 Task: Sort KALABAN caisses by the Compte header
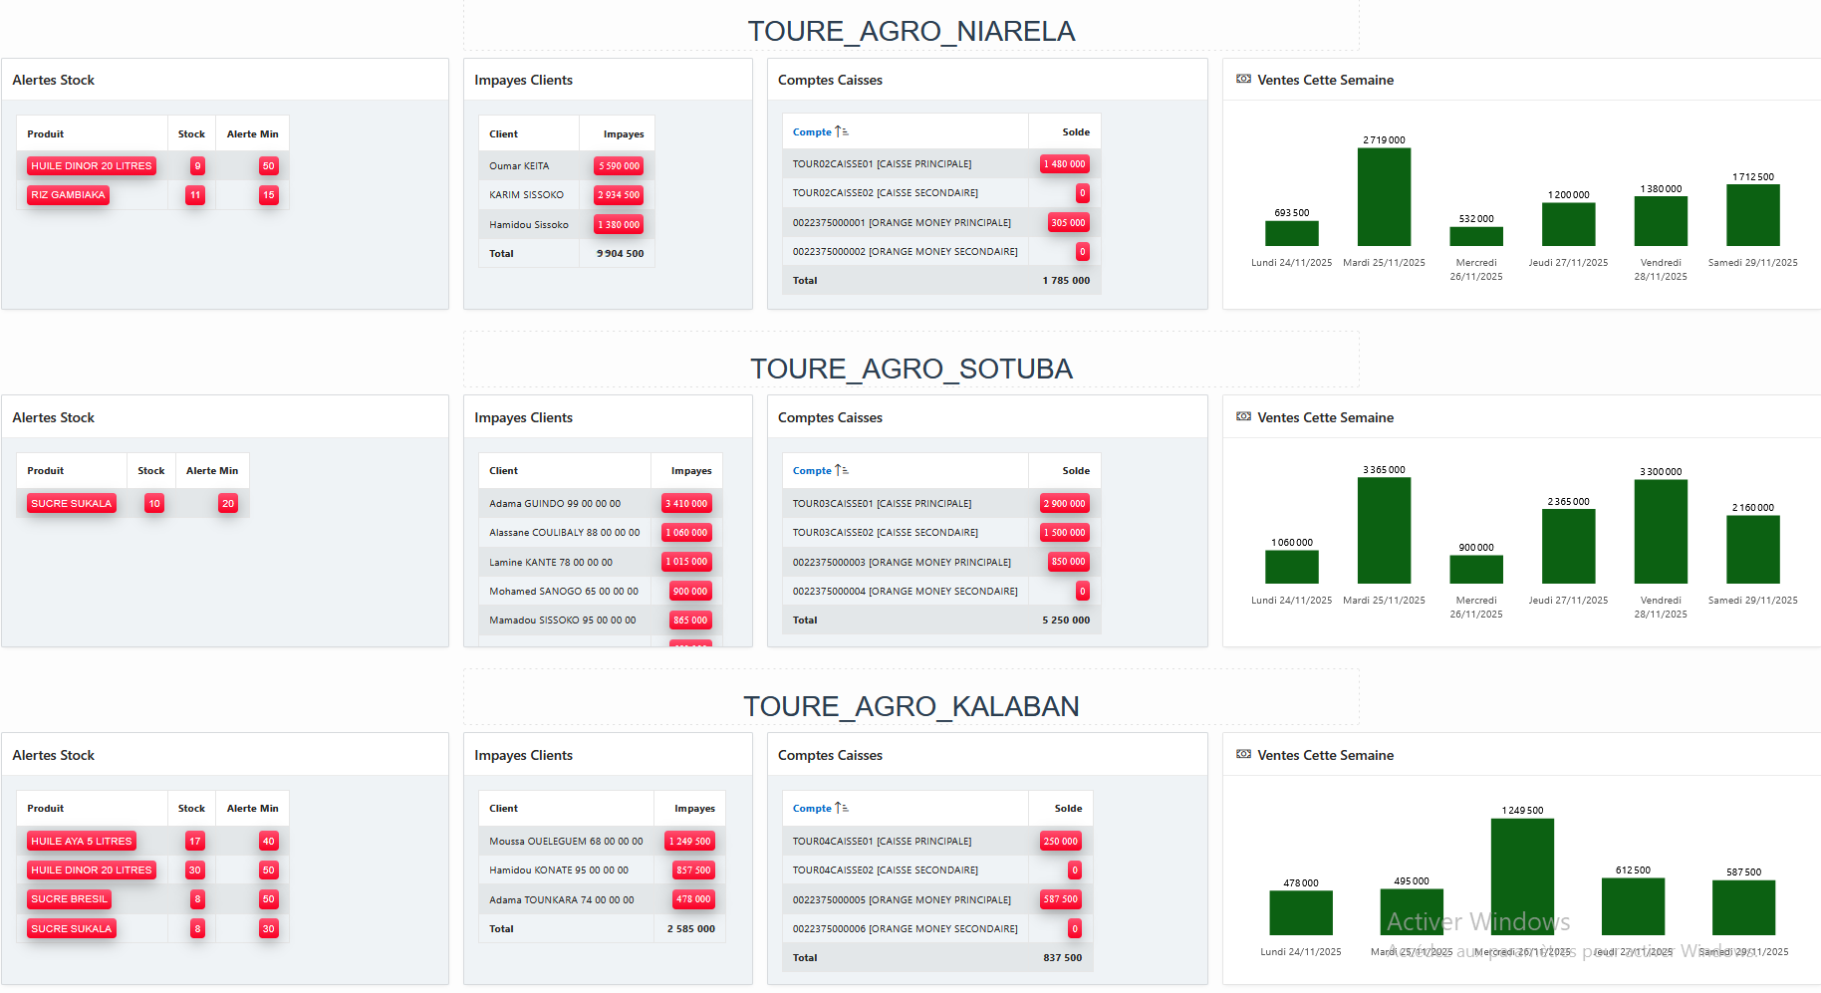tap(812, 809)
